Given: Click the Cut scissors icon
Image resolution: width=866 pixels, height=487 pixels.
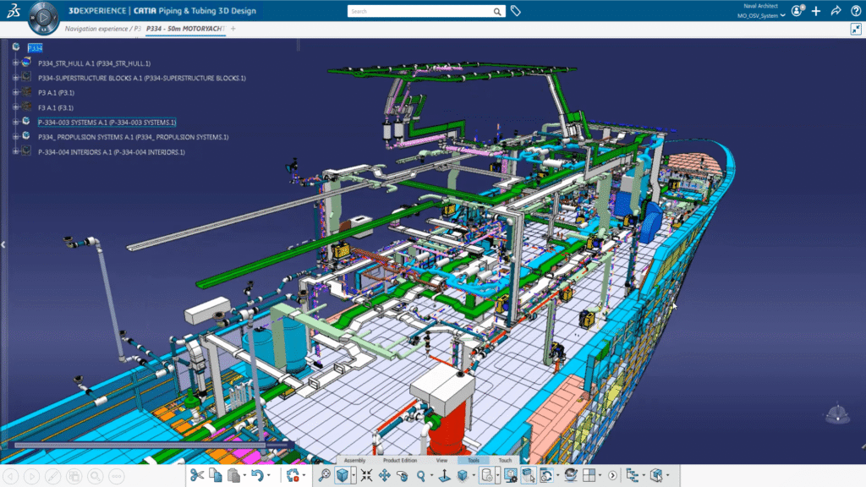Looking at the screenshot, I should pyautogui.click(x=197, y=475).
